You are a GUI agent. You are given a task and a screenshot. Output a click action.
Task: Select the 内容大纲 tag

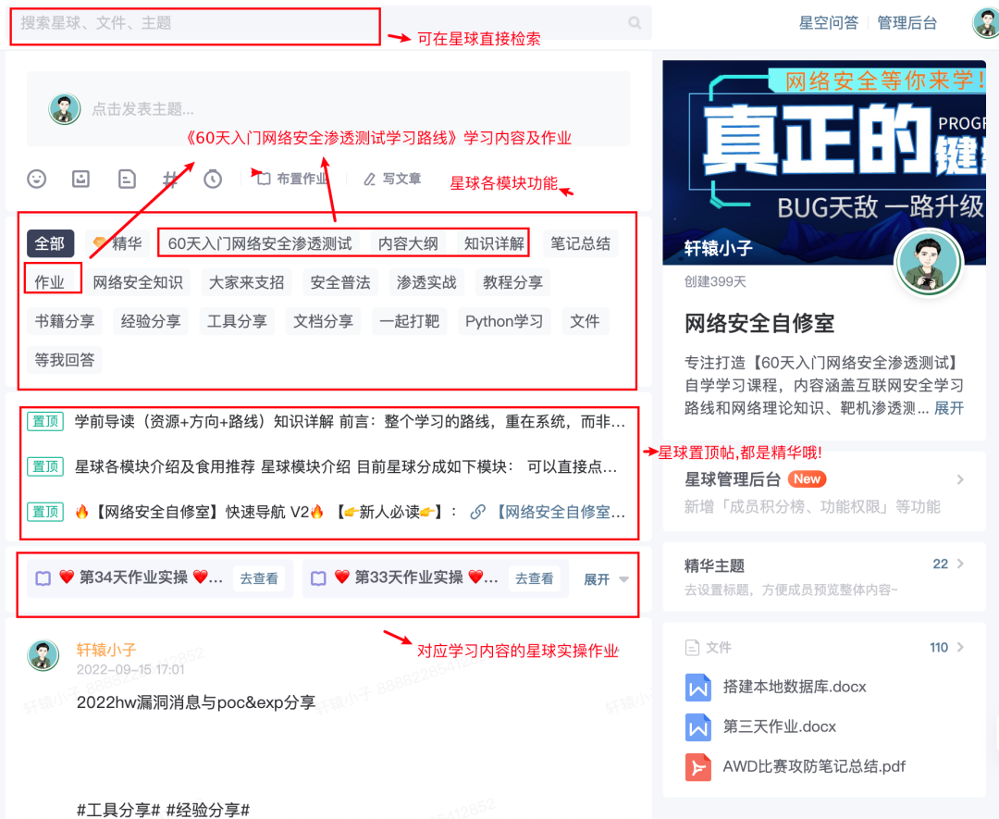(408, 243)
